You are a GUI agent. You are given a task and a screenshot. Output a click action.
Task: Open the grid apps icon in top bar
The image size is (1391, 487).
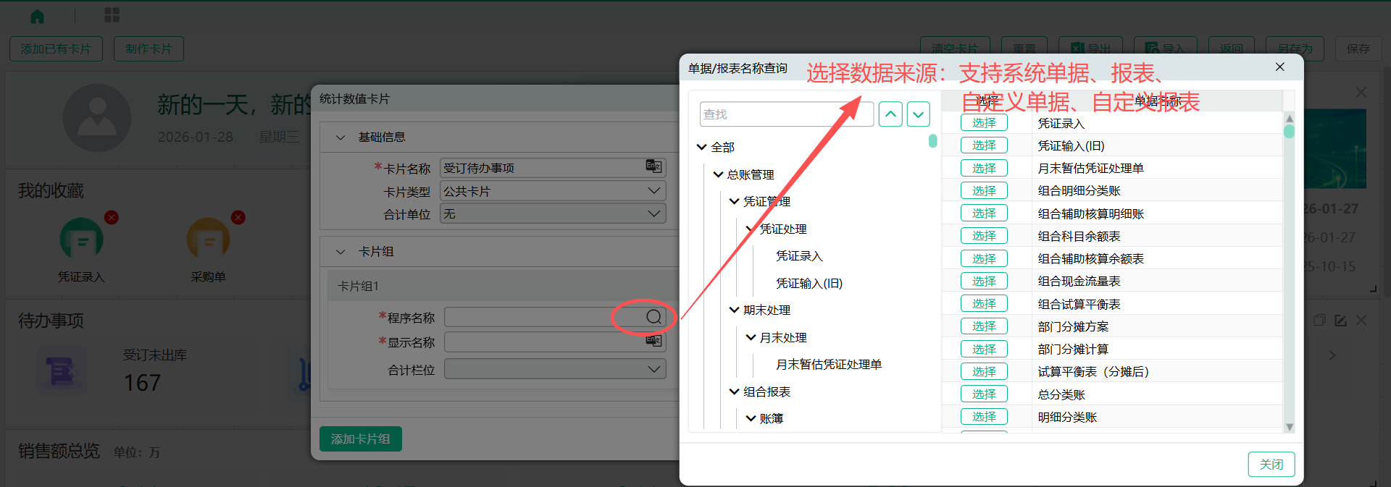(x=112, y=15)
